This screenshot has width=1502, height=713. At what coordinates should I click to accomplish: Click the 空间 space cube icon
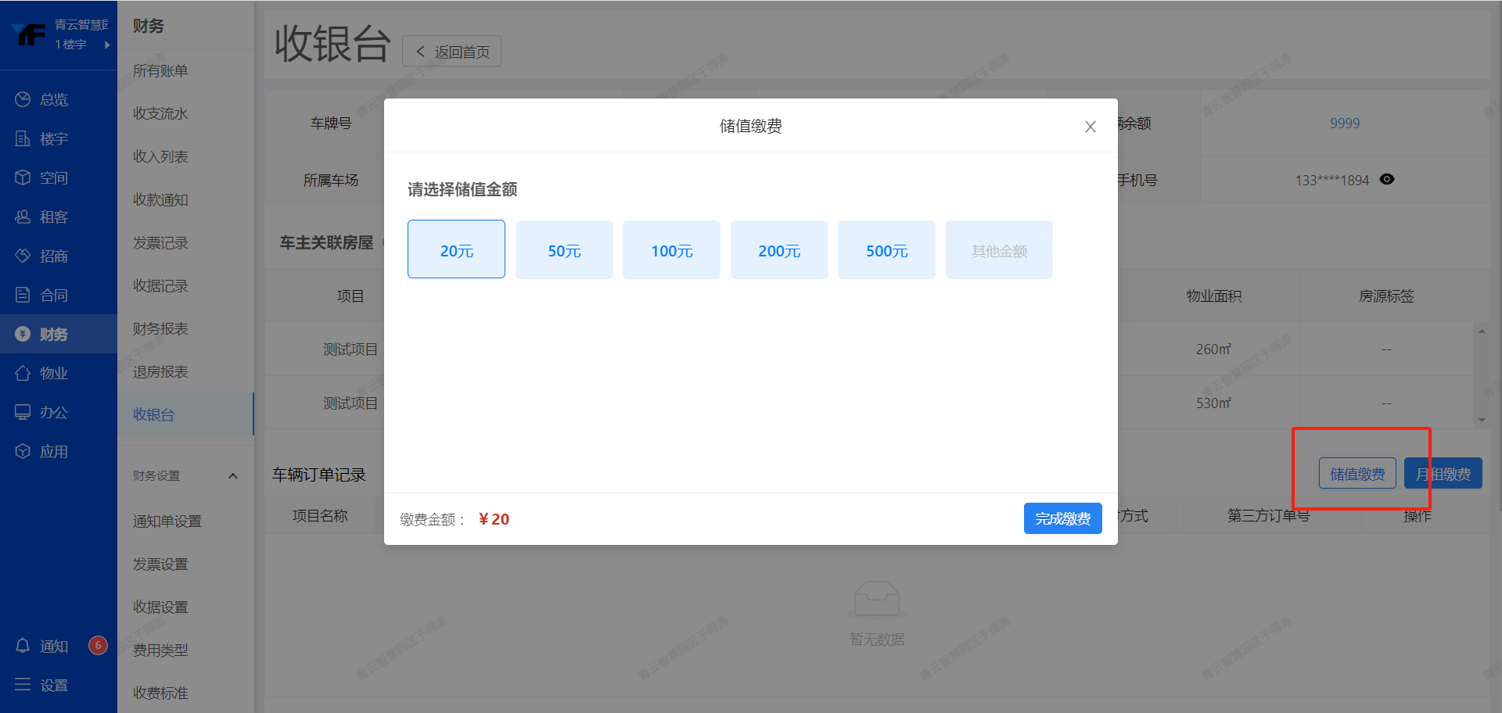point(23,177)
